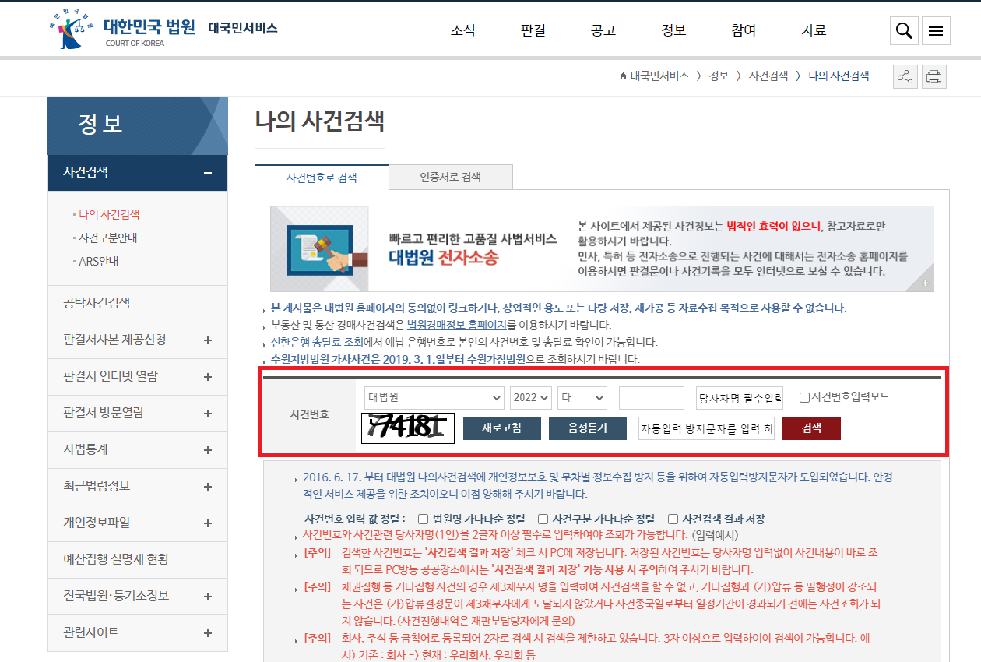Open 예산집행 실명제 현황 sidebar item
Viewport: 981px width, 662px height.
tap(137, 559)
